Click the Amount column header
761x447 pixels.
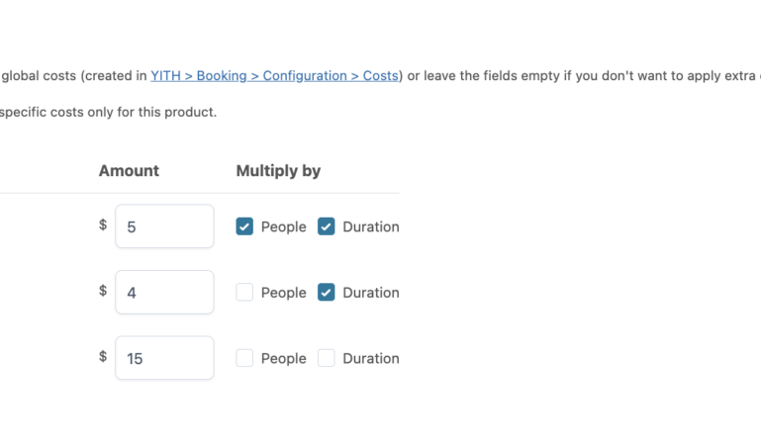[129, 171]
